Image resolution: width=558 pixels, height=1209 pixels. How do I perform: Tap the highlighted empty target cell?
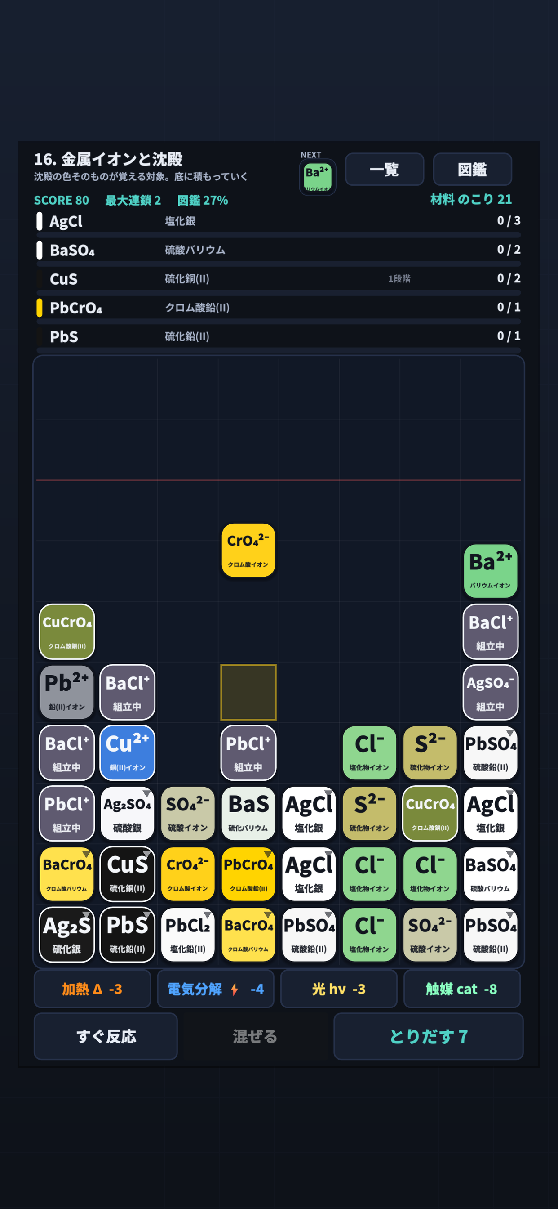point(248,692)
